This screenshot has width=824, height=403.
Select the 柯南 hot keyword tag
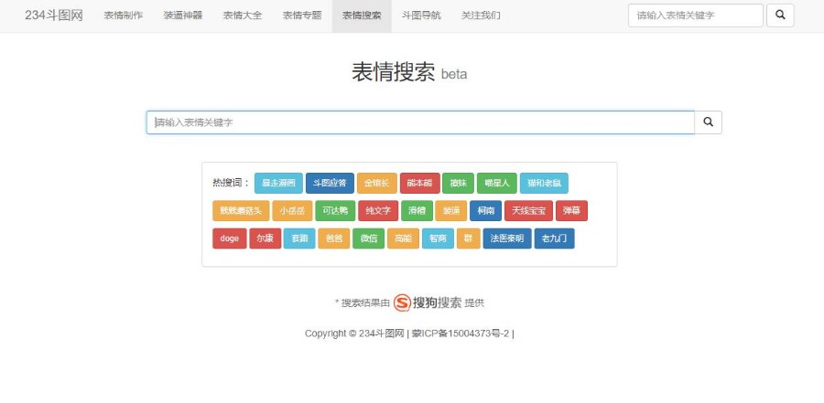[485, 211]
